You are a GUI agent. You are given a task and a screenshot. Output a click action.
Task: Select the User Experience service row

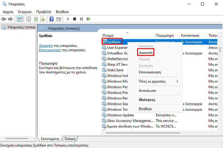coord(117,47)
